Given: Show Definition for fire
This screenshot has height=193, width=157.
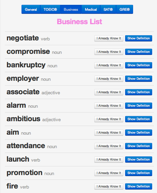Looking at the screenshot, I should [x=139, y=186].
